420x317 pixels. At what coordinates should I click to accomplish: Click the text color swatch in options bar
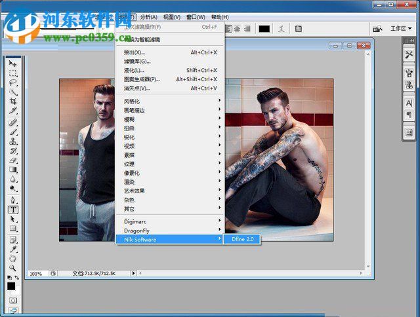264,29
